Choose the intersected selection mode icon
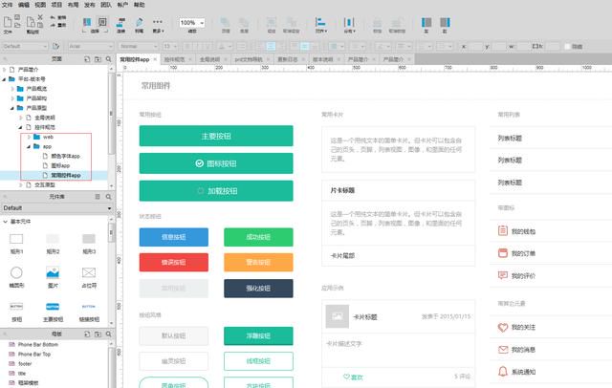The image size is (612, 388). 87,22
